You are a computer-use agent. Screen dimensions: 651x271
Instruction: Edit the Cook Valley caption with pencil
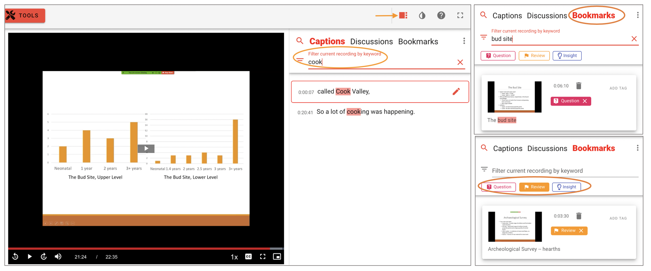(456, 92)
